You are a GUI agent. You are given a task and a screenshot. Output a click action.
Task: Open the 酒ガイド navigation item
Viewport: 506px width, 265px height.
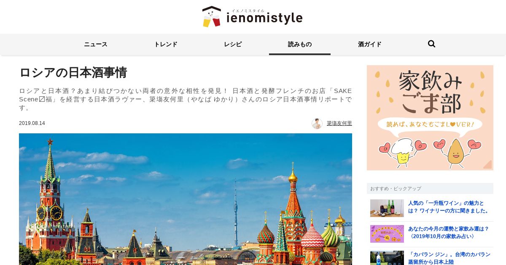tap(370, 44)
